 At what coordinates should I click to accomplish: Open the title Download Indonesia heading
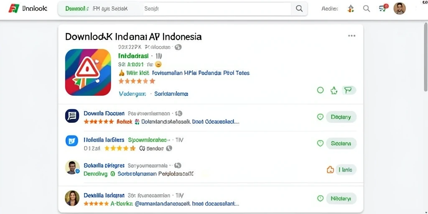[133, 37]
